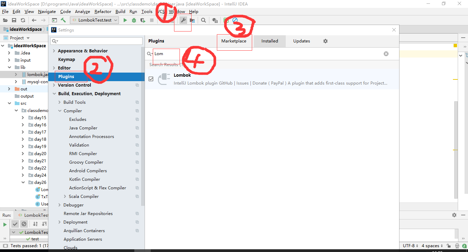Rerun tests in the Run panel
Image resolution: width=468 pixels, height=252 pixels.
coord(5,225)
